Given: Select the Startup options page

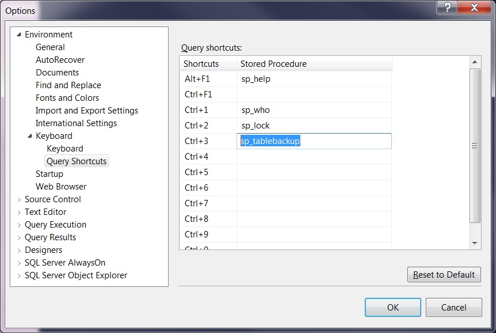Looking at the screenshot, I should (x=49, y=174).
